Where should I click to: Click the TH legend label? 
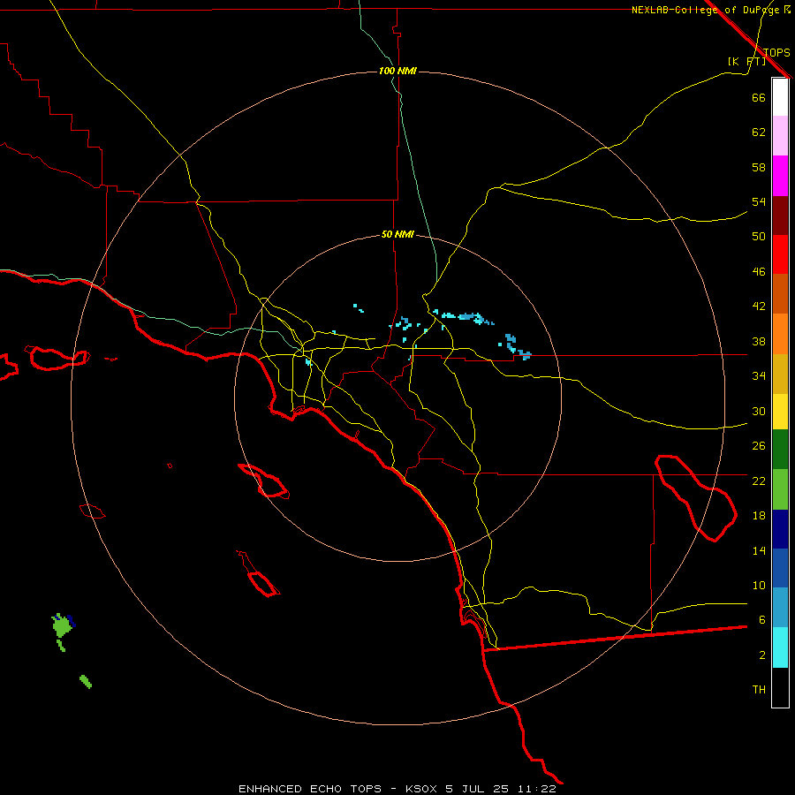coord(759,690)
